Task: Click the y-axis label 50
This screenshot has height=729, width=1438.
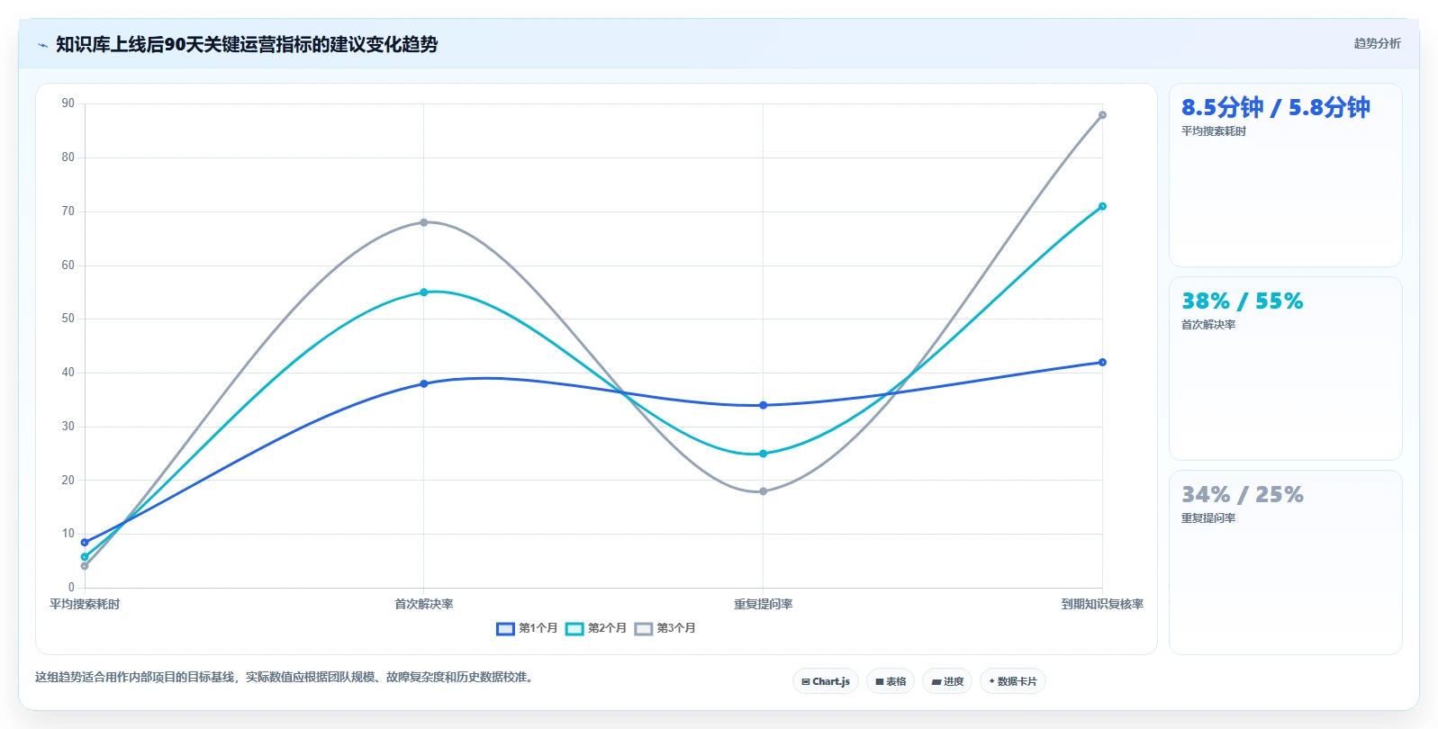Action: pos(68,319)
